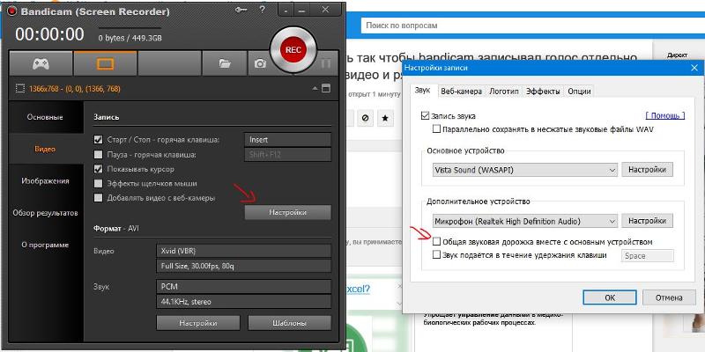705x352 pixels.
Task: Toggle the Show cursor checkbox
Action: coord(98,169)
